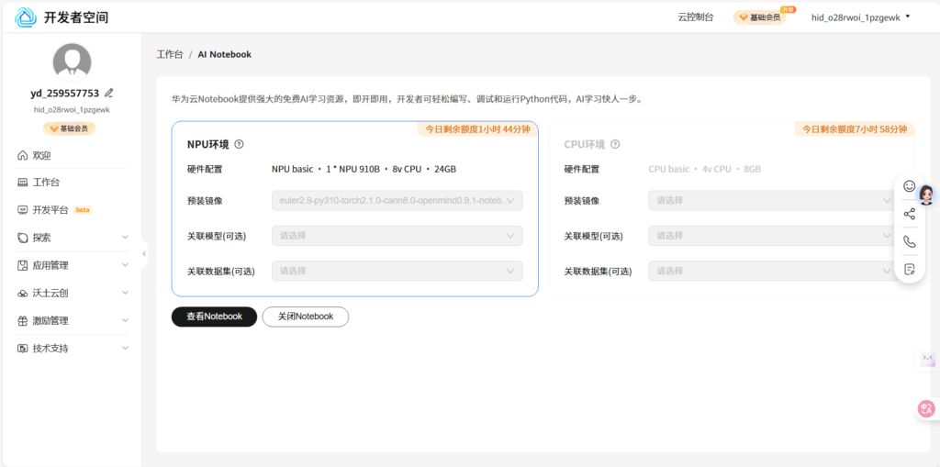Screen dimensions: 940x467
Task: Expand the 探索 chevron arrow
Action: point(125,238)
